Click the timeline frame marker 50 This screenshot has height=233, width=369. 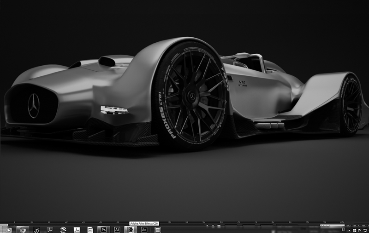pyautogui.click(x=169, y=222)
